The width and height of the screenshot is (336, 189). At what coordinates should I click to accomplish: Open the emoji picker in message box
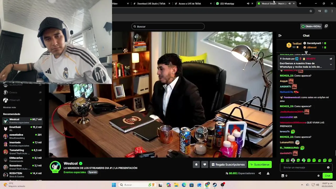pos(328,167)
